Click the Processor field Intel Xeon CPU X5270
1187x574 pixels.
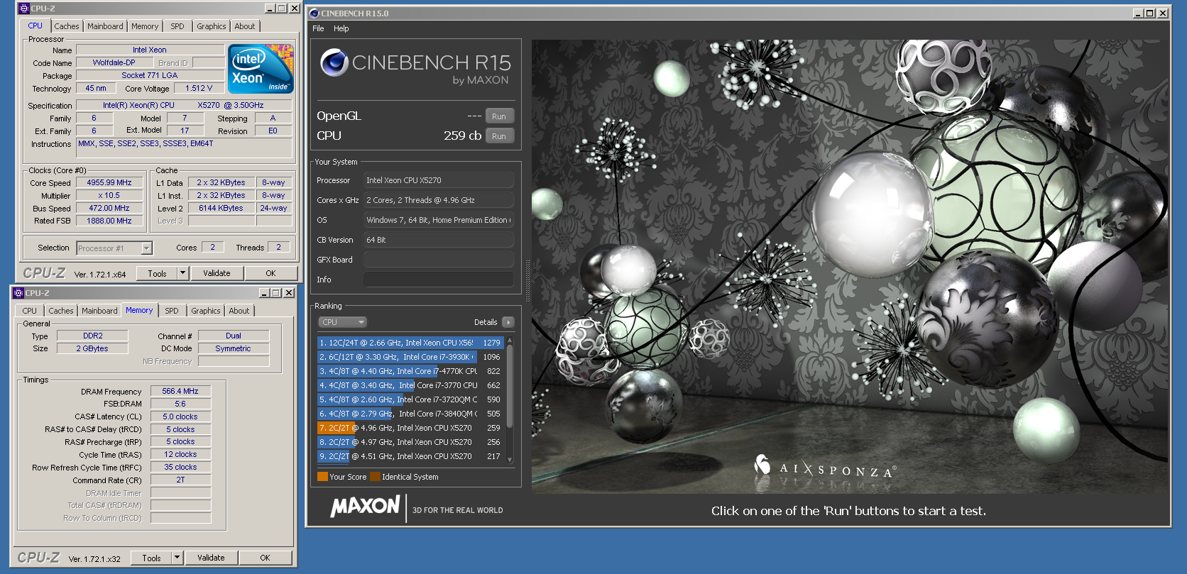tap(438, 180)
